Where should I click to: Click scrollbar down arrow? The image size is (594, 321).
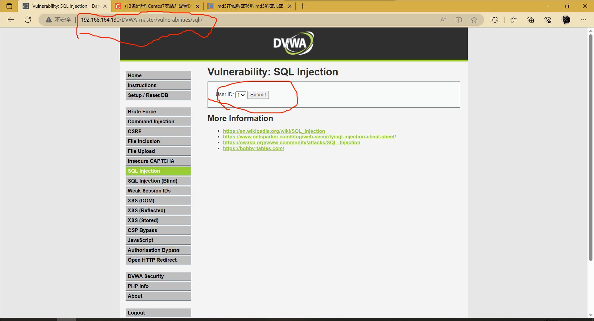click(x=591, y=315)
